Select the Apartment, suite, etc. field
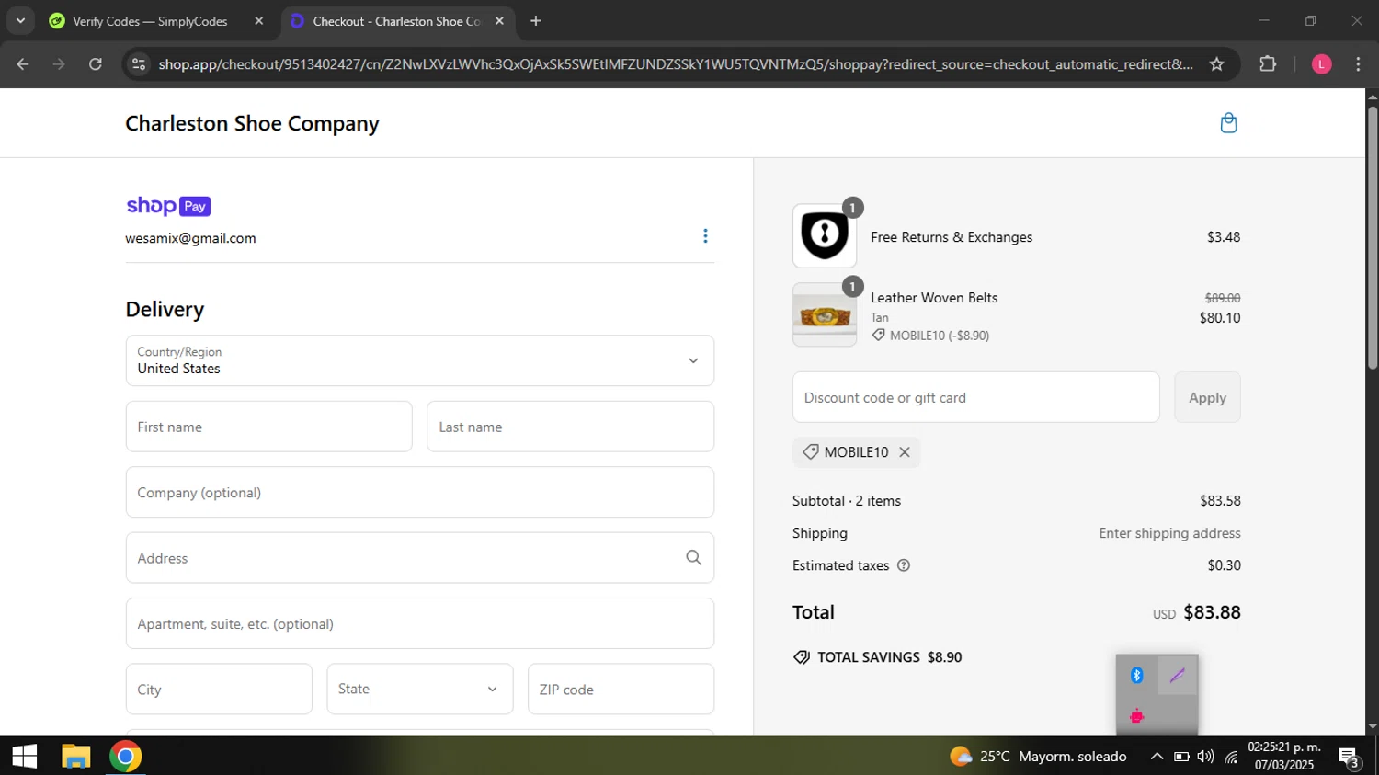Viewport: 1379px width, 775px height. click(x=420, y=623)
